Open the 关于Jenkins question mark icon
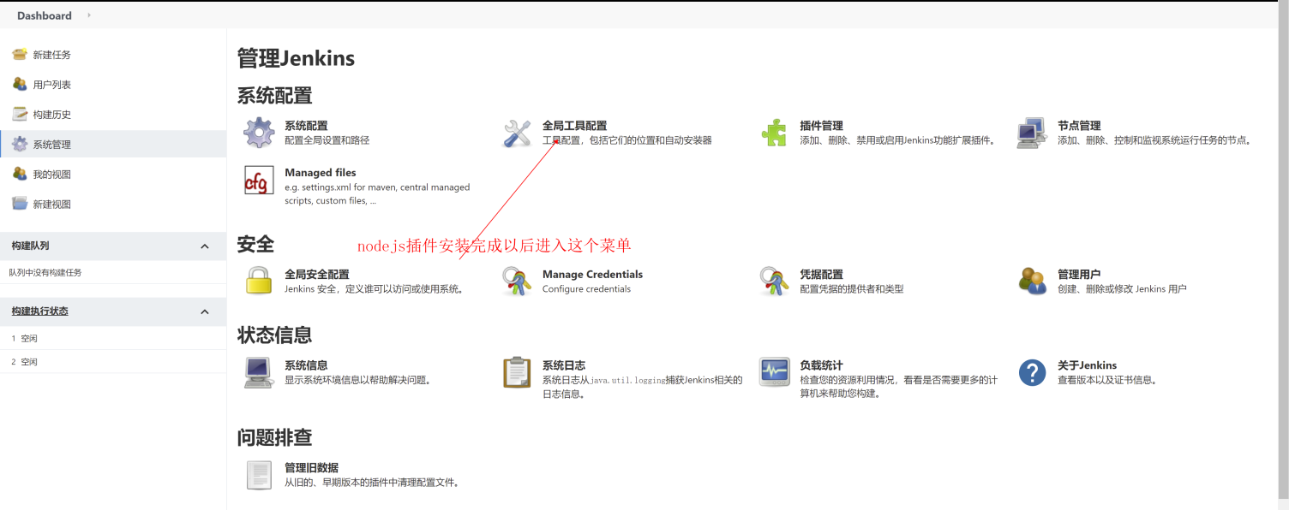Image resolution: width=1289 pixels, height=510 pixels. coord(1032,372)
